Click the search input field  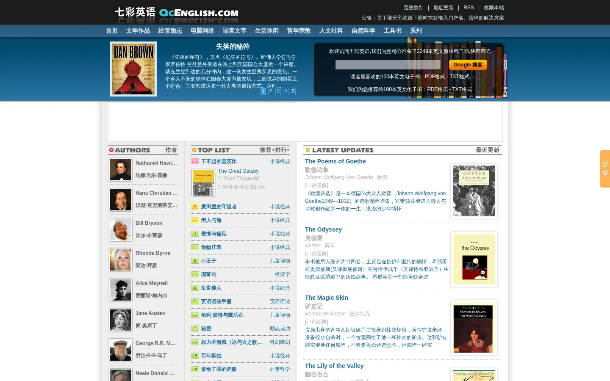(388, 65)
